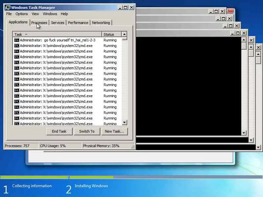Image resolution: width=263 pixels, height=197 pixels.
Task: Click the Task Manager resize grip
Action: [x=133, y=147]
